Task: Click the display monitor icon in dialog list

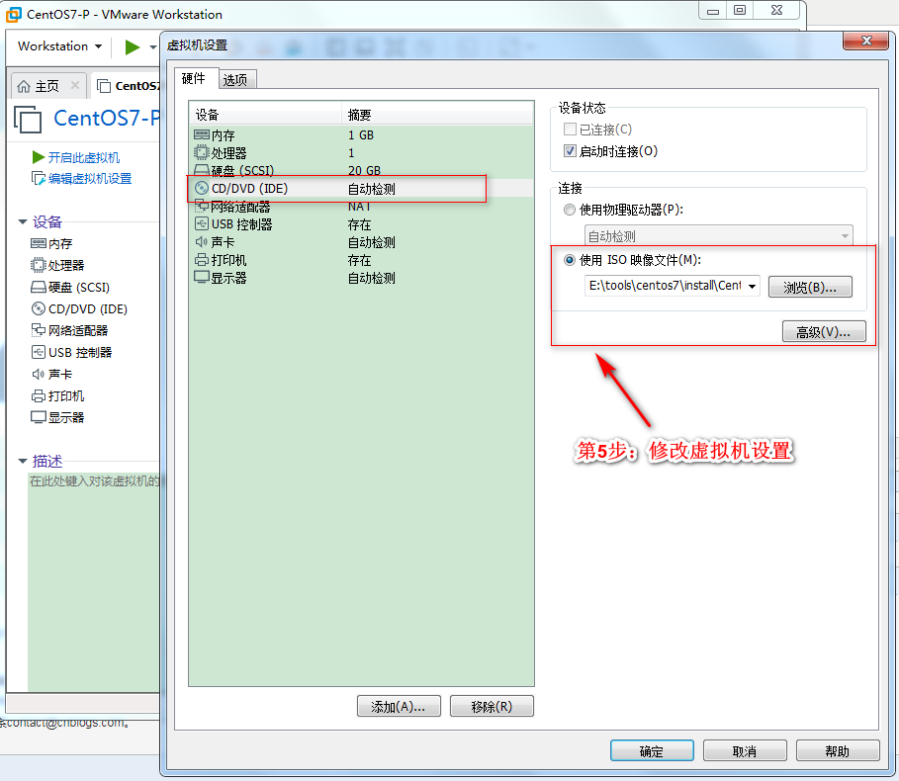Action: 201,278
